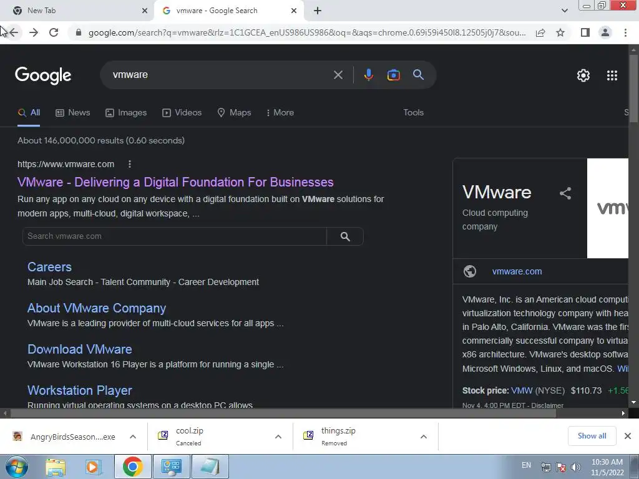
Task: Share the VMware knowledge panel
Action: pos(565,193)
